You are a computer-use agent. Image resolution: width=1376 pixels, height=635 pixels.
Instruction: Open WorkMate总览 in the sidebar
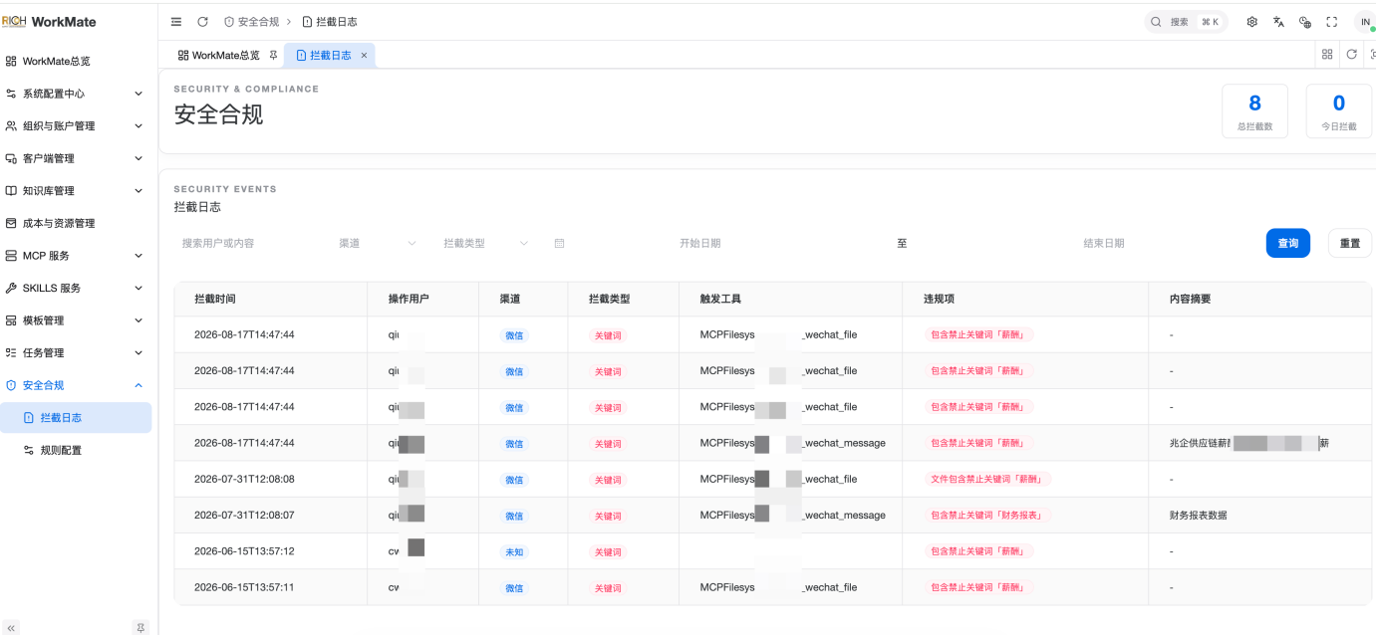[76, 61]
